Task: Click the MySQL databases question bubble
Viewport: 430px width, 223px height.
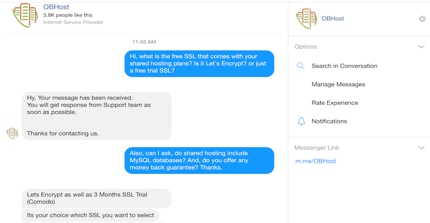Action: (x=199, y=160)
